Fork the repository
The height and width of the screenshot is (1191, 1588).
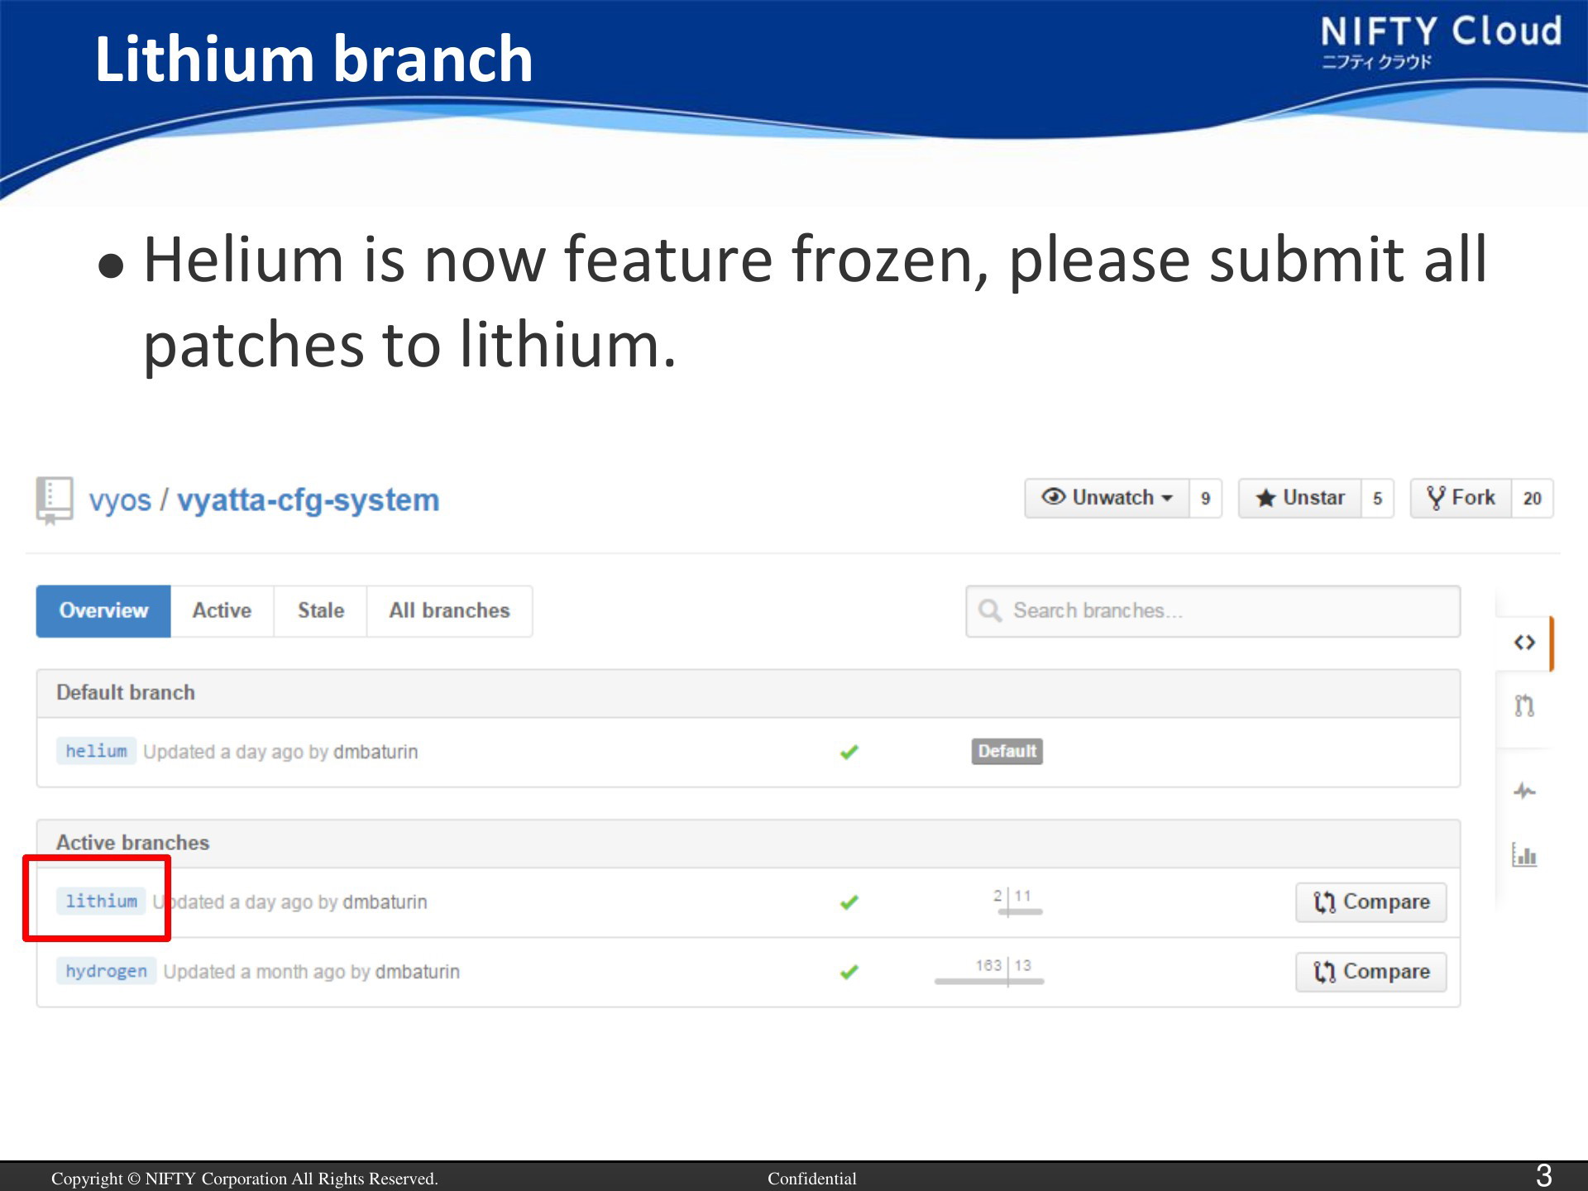pyautogui.click(x=1461, y=498)
